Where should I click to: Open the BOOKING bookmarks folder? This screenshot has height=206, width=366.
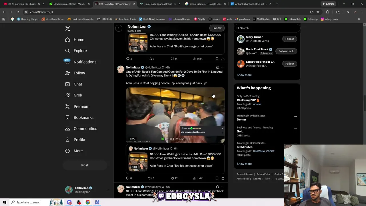[x=104, y=19]
